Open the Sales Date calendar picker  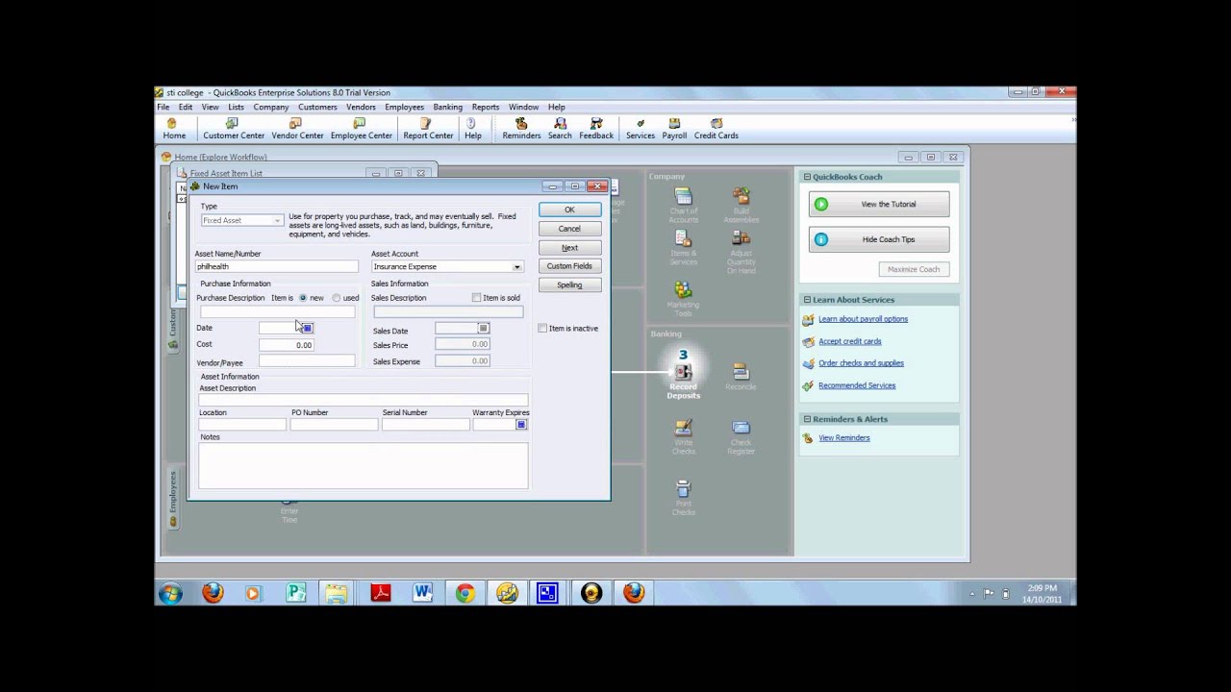(x=484, y=328)
